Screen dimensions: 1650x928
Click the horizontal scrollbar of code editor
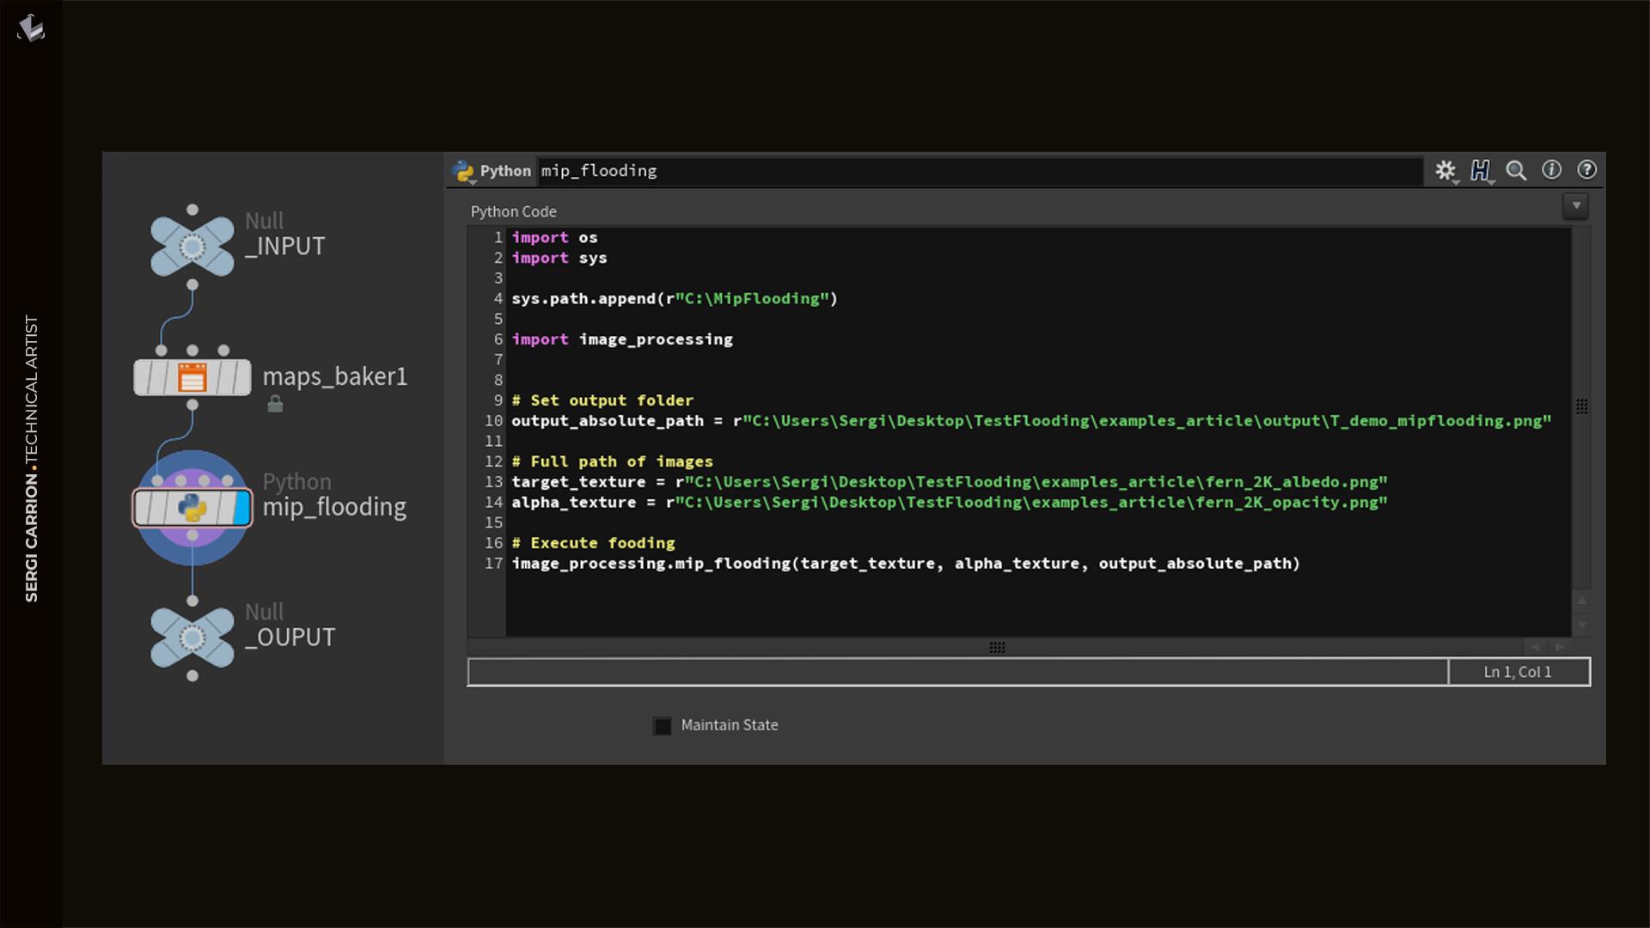(996, 647)
